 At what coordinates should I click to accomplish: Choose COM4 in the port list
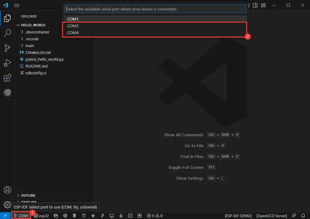coord(73,33)
